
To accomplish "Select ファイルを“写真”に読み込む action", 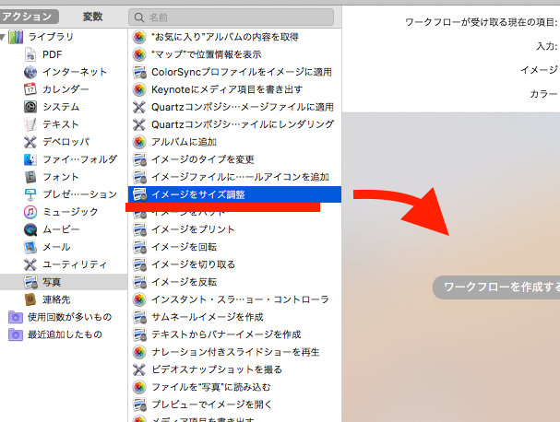I will point(234,387).
